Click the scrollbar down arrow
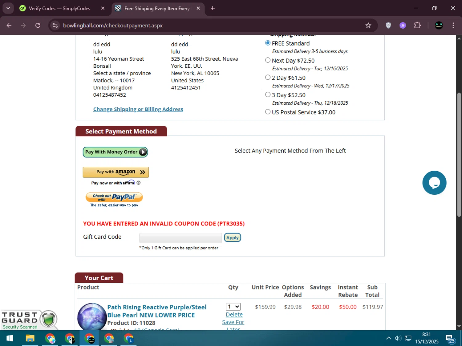The image size is (462, 346). click(459, 326)
